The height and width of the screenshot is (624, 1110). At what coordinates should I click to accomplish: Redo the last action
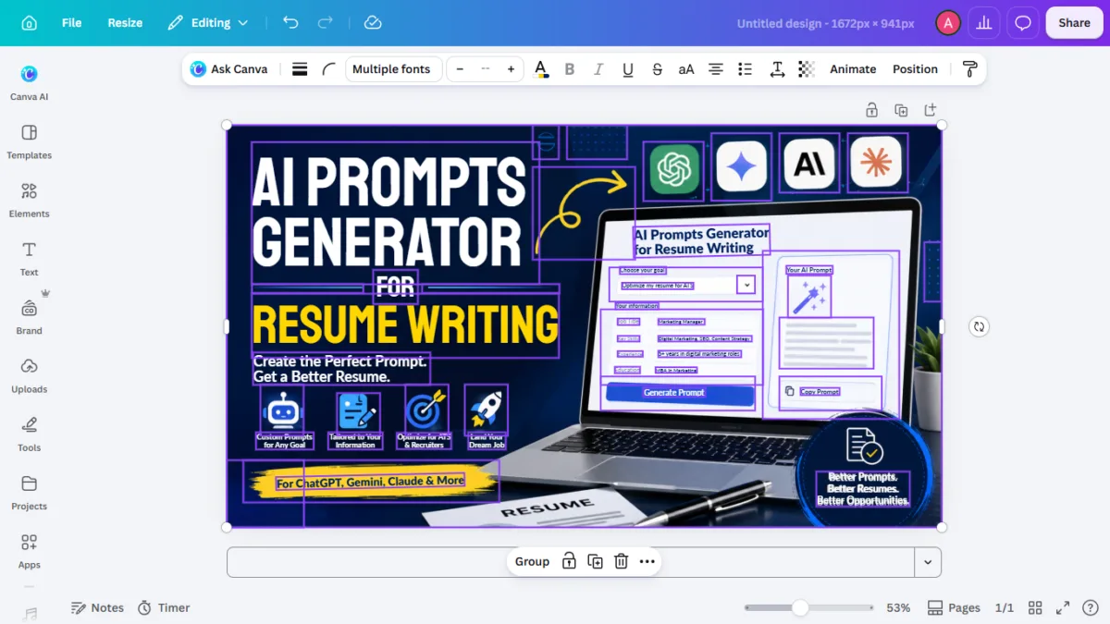coord(325,23)
